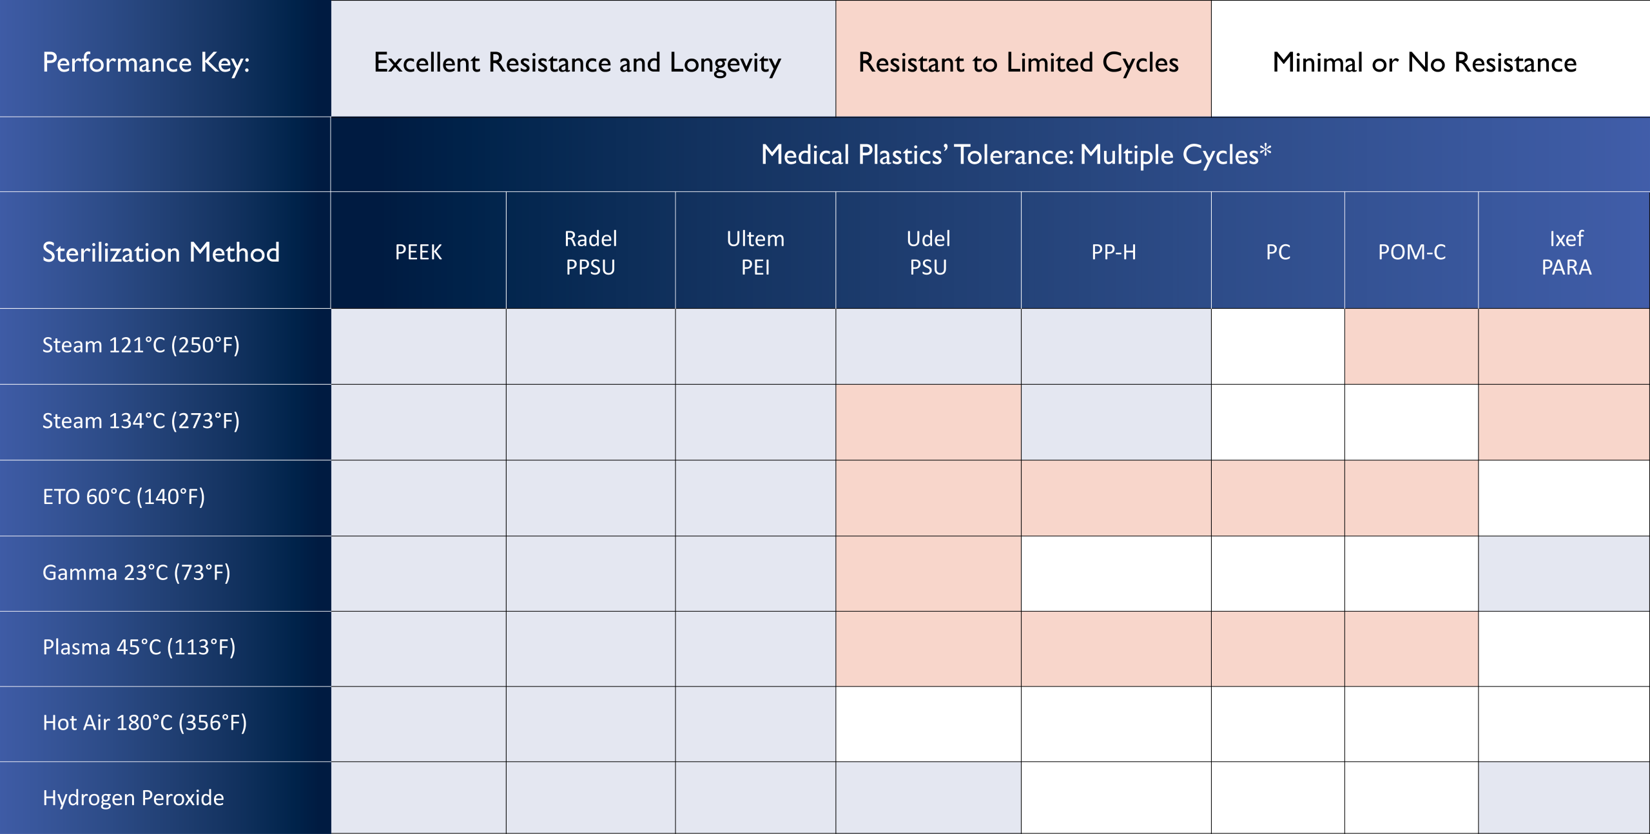Viewport: 1650px width, 834px height.
Task: Click the Sterilization Method header cell
Action: click(161, 252)
